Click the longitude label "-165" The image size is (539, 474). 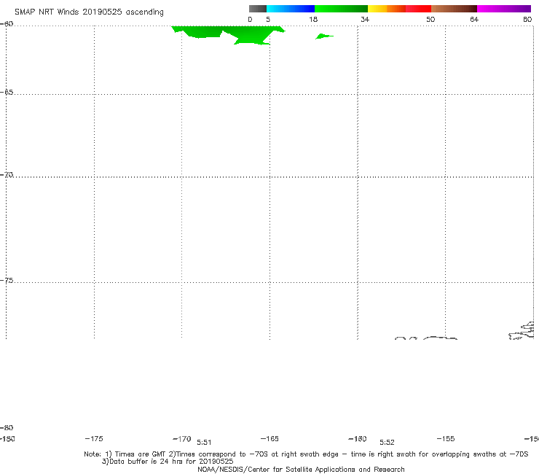269,438
